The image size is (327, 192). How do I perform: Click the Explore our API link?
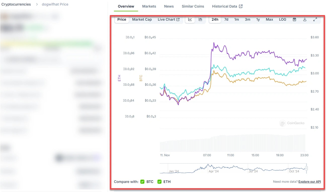click(x=309, y=182)
